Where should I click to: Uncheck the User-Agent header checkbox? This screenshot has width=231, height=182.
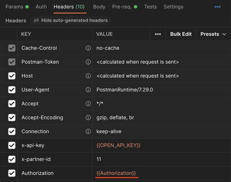pos(12,90)
